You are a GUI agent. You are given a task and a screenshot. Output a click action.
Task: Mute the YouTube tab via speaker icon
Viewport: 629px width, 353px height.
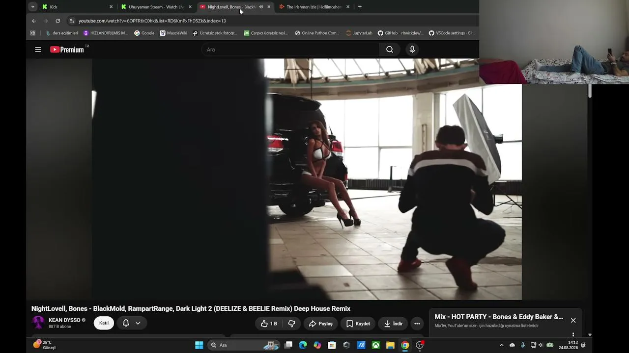261,7
